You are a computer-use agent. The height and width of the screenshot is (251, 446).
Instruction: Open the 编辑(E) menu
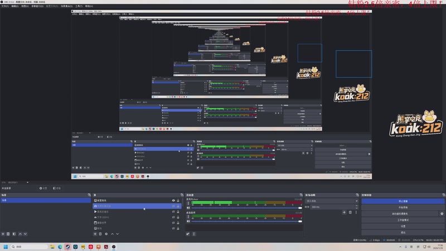pyautogui.click(x=15, y=6)
